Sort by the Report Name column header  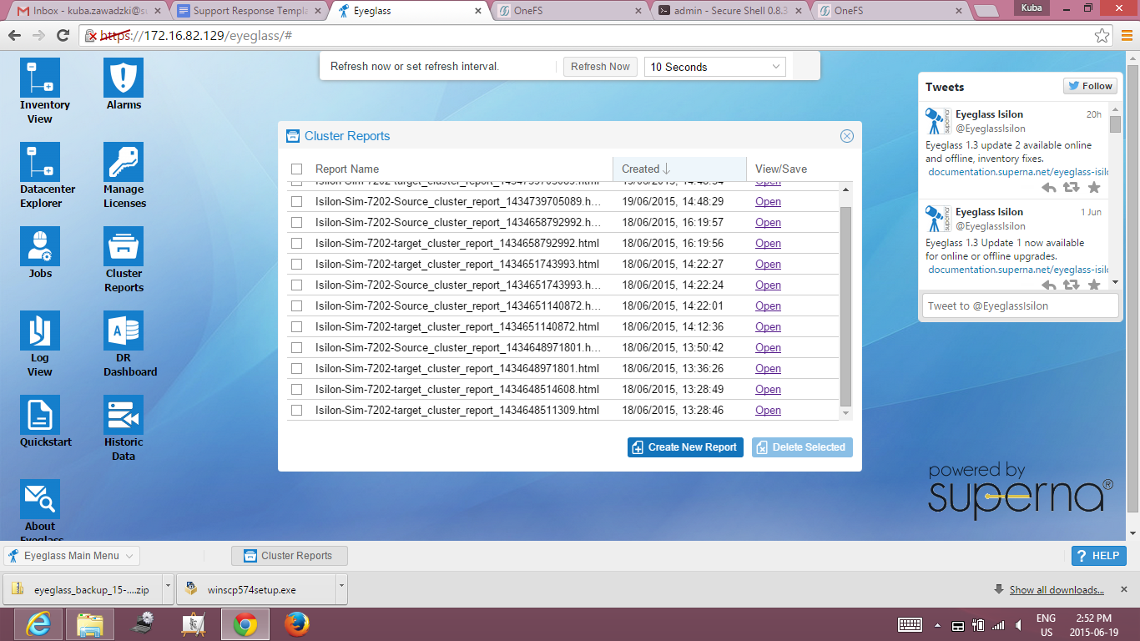pyautogui.click(x=347, y=169)
